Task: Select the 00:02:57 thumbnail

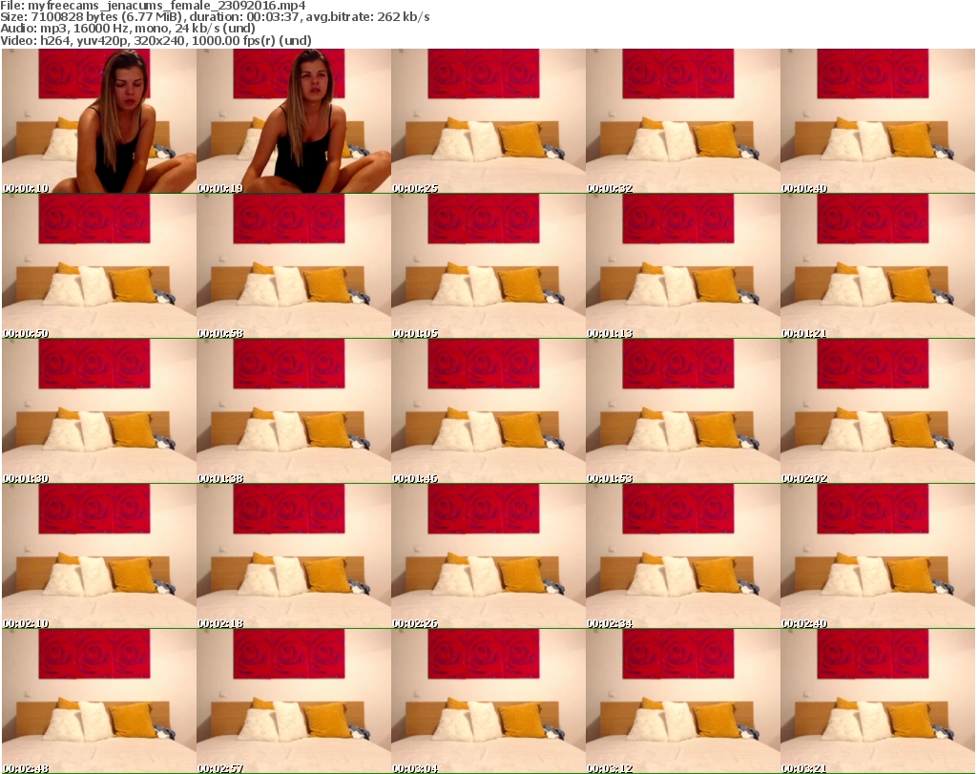Action: coord(294,701)
